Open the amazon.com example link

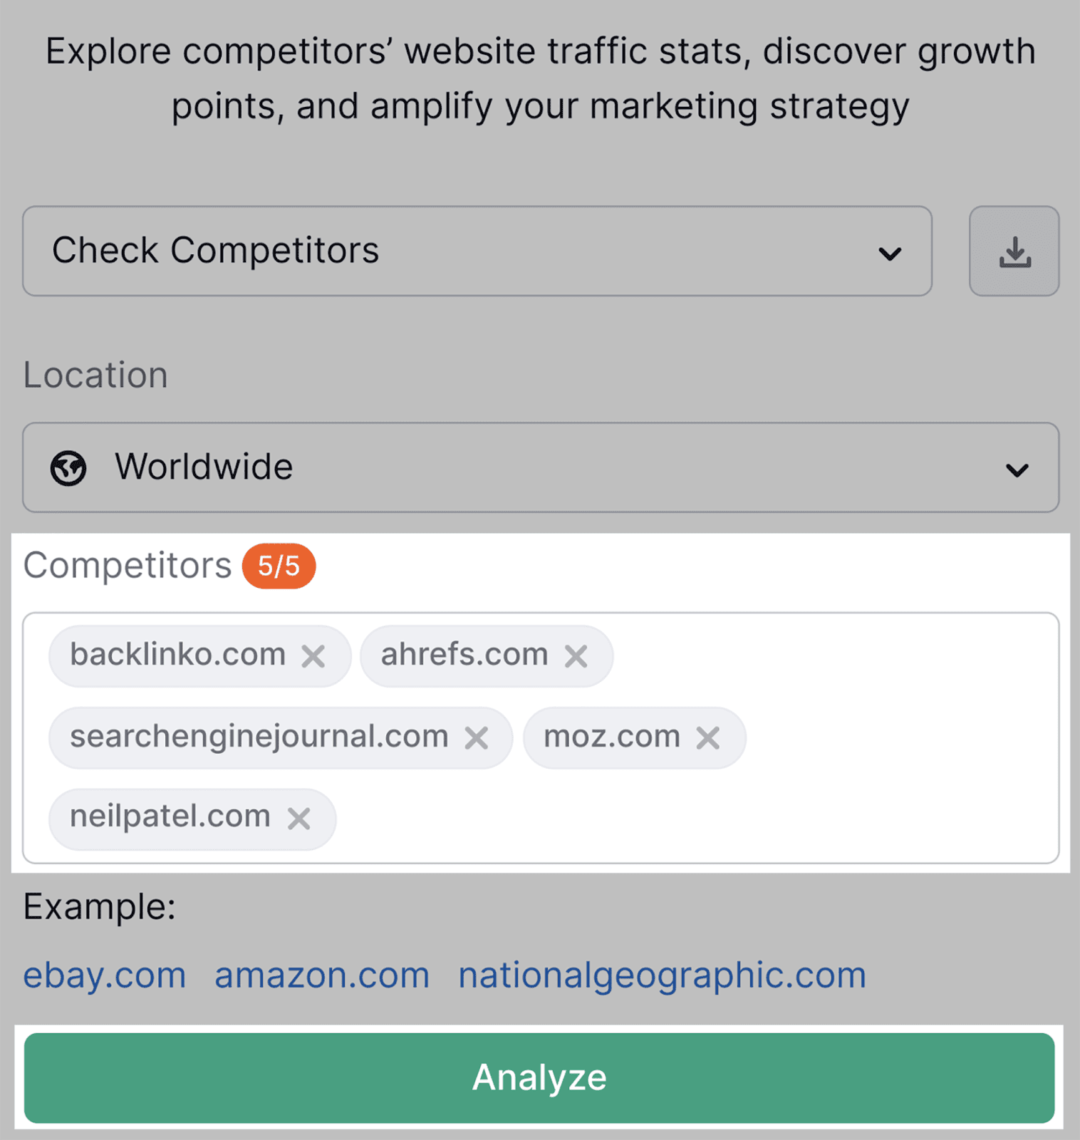click(321, 975)
